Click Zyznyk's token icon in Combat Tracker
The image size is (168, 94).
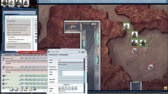(x=3, y=80)
